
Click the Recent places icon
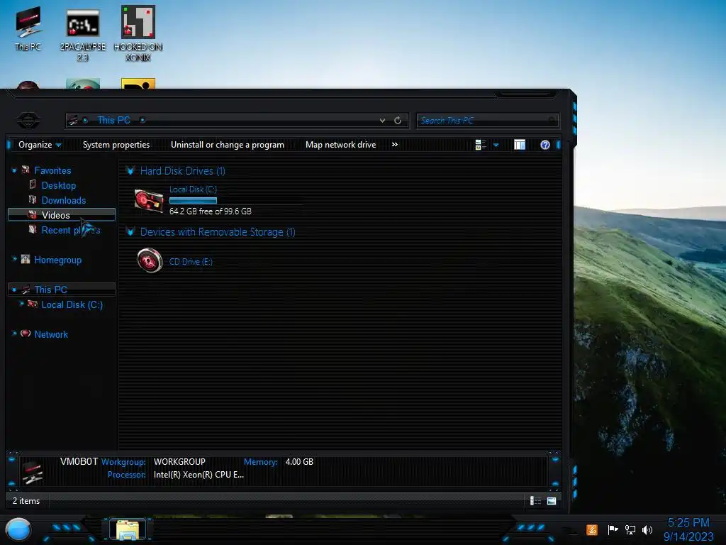(x=33, y=229)
